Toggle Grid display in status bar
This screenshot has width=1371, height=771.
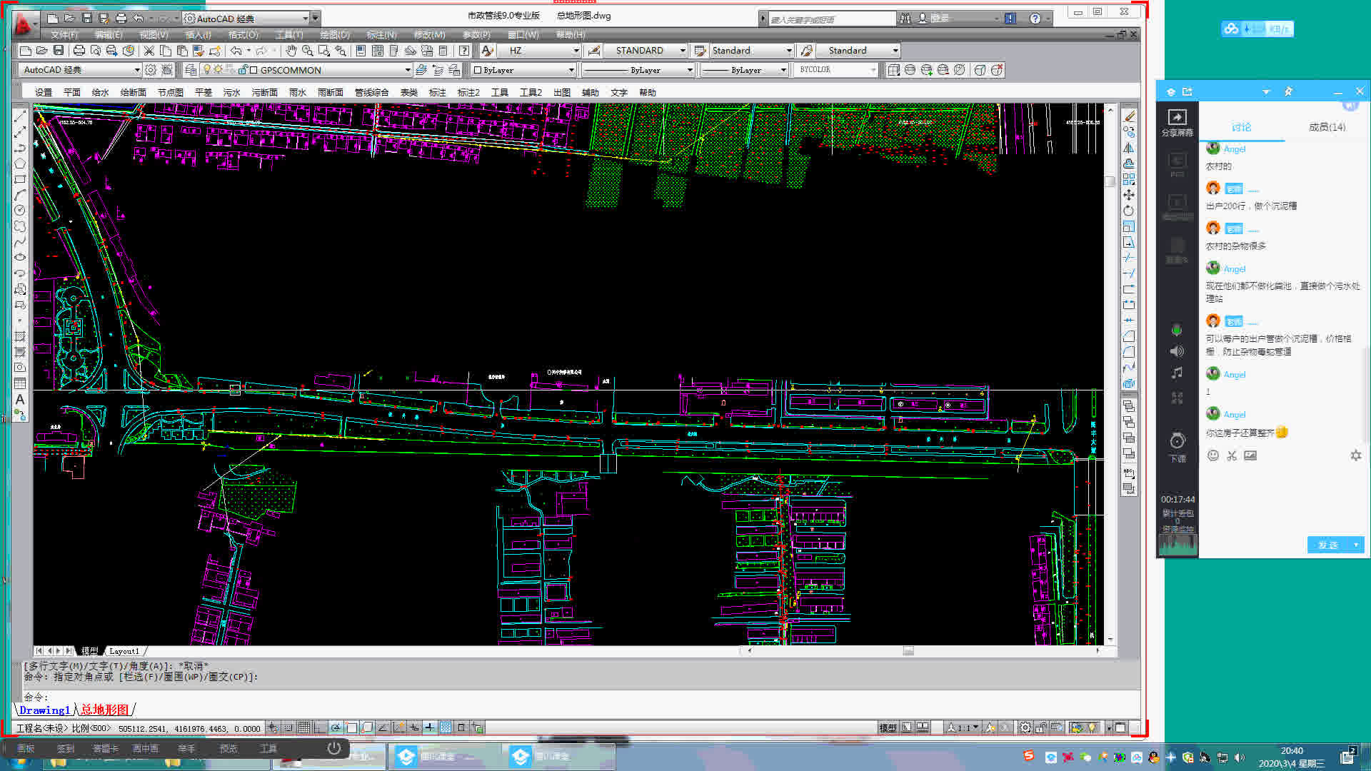[304, 727]
